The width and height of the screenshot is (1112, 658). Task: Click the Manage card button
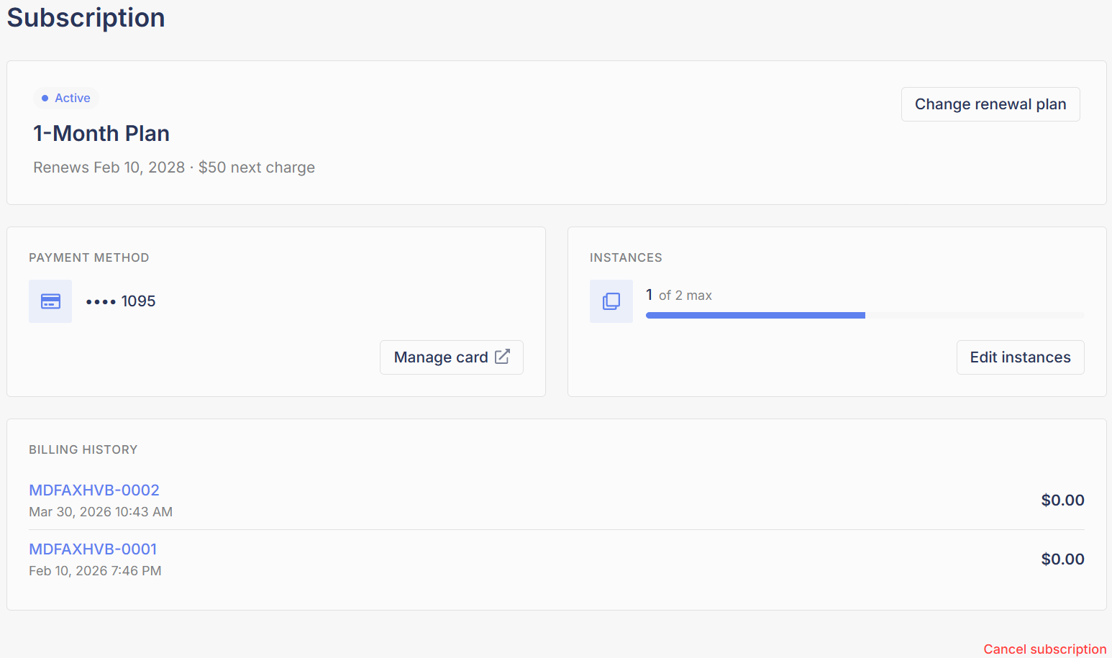[452, 357]
